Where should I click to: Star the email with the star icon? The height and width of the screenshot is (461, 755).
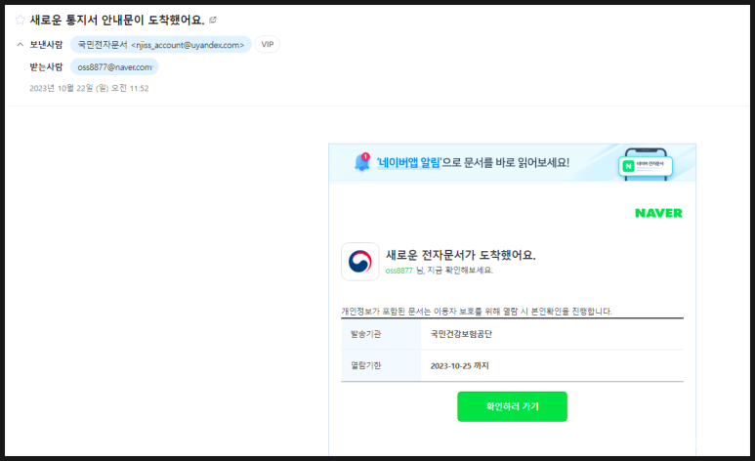[x=20, y=20]
